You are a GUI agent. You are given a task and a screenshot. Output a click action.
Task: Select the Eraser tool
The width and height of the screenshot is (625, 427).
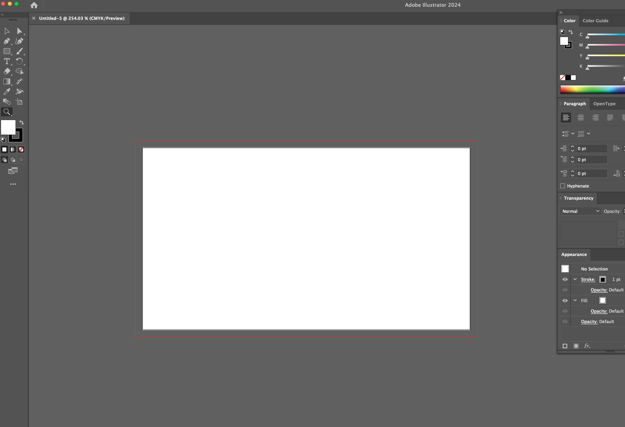(x=7, y=72)
